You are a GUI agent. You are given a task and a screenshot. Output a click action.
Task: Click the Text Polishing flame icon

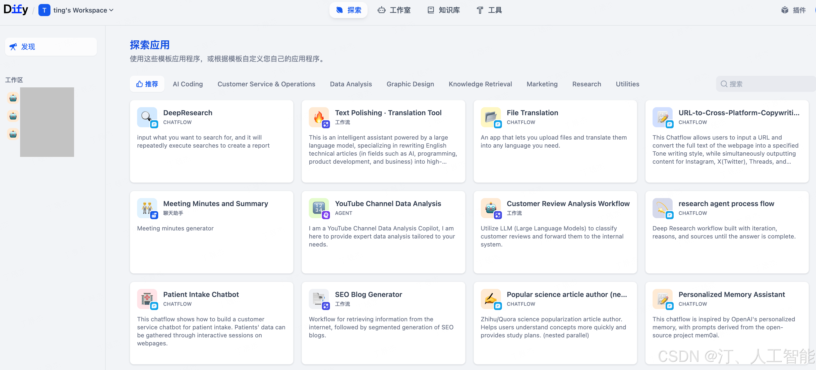click(318, 116)
